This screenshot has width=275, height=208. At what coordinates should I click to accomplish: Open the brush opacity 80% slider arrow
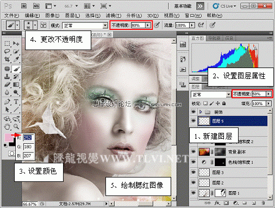(148, 25)
